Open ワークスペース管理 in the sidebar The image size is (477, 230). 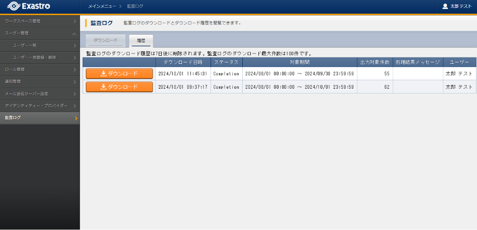39,21
